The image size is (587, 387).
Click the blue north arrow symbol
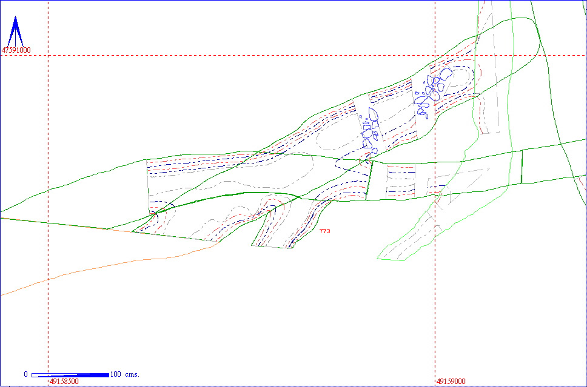point(15,31)
